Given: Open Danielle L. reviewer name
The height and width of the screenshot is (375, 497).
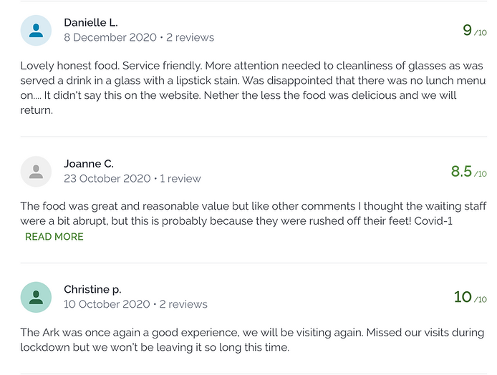Looking at the screenshot, I should (x=91, y=23).
